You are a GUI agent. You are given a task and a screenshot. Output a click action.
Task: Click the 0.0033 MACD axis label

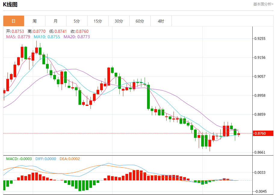260,172
